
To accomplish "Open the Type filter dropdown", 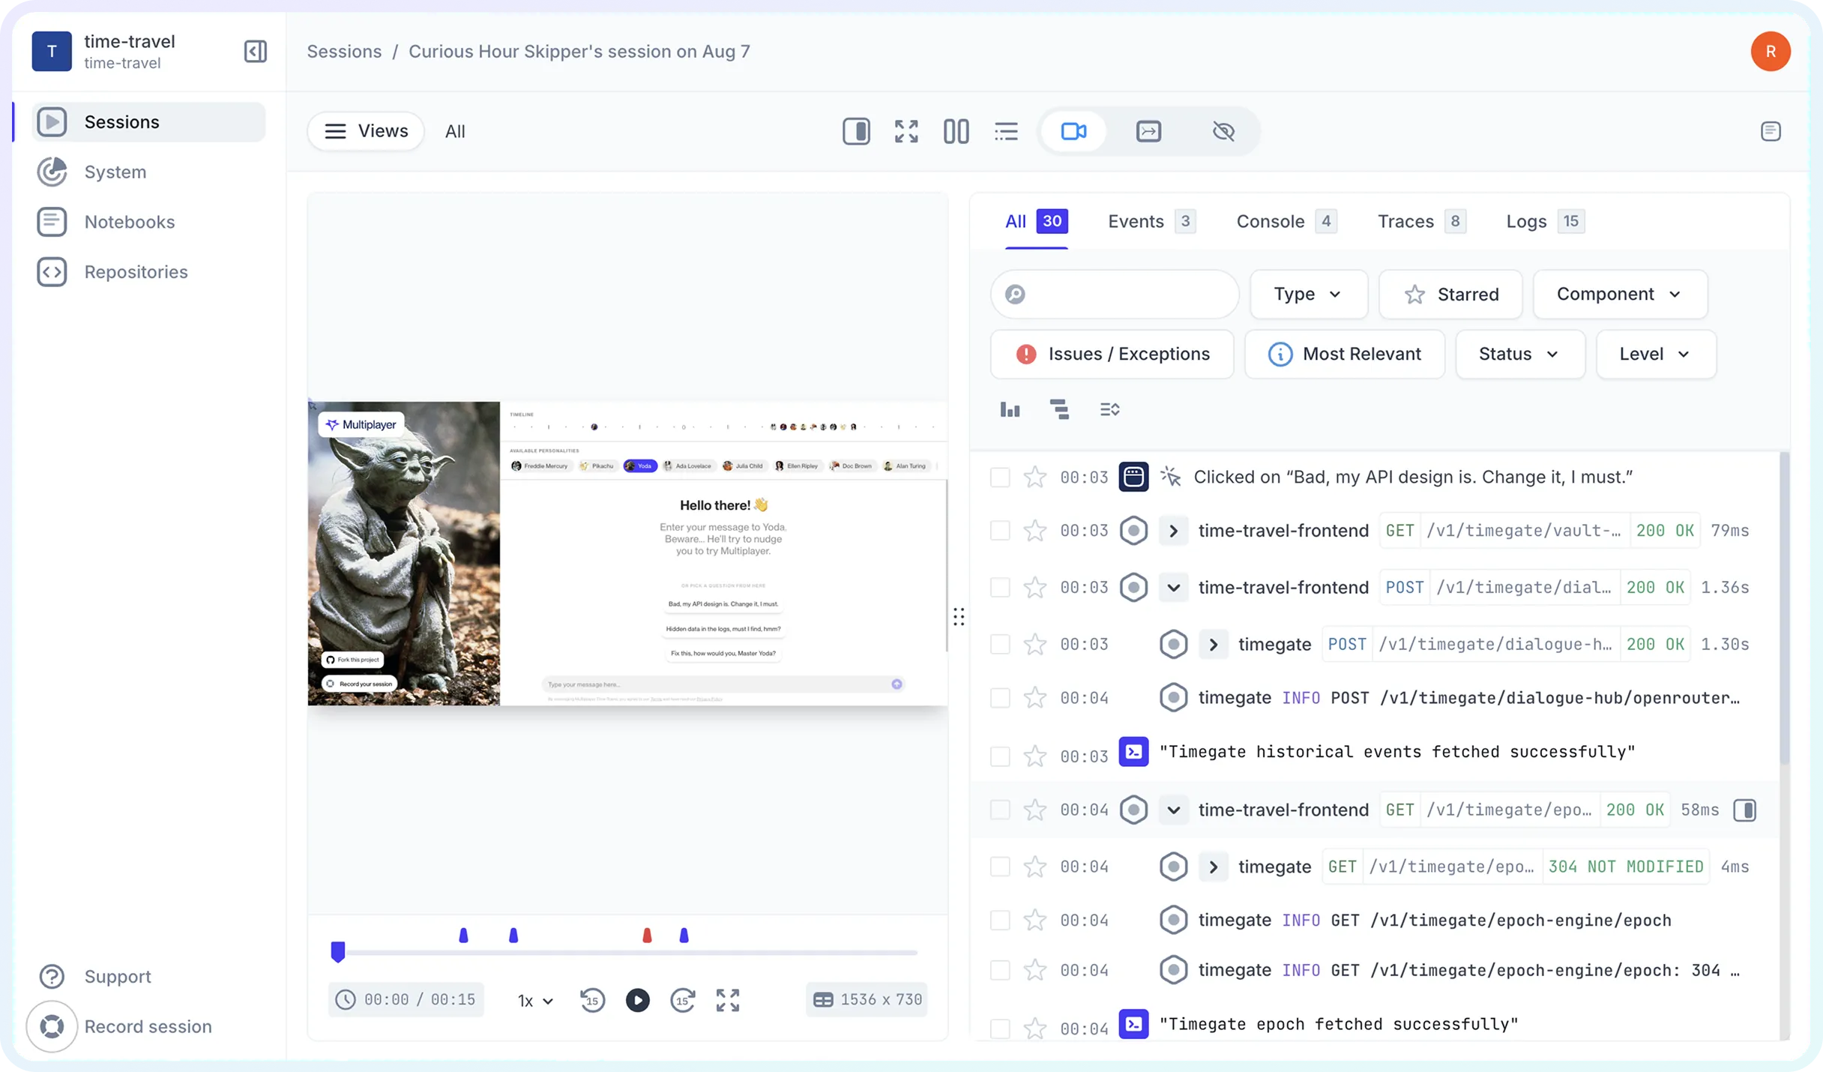I will click(x=1308, y=294).
